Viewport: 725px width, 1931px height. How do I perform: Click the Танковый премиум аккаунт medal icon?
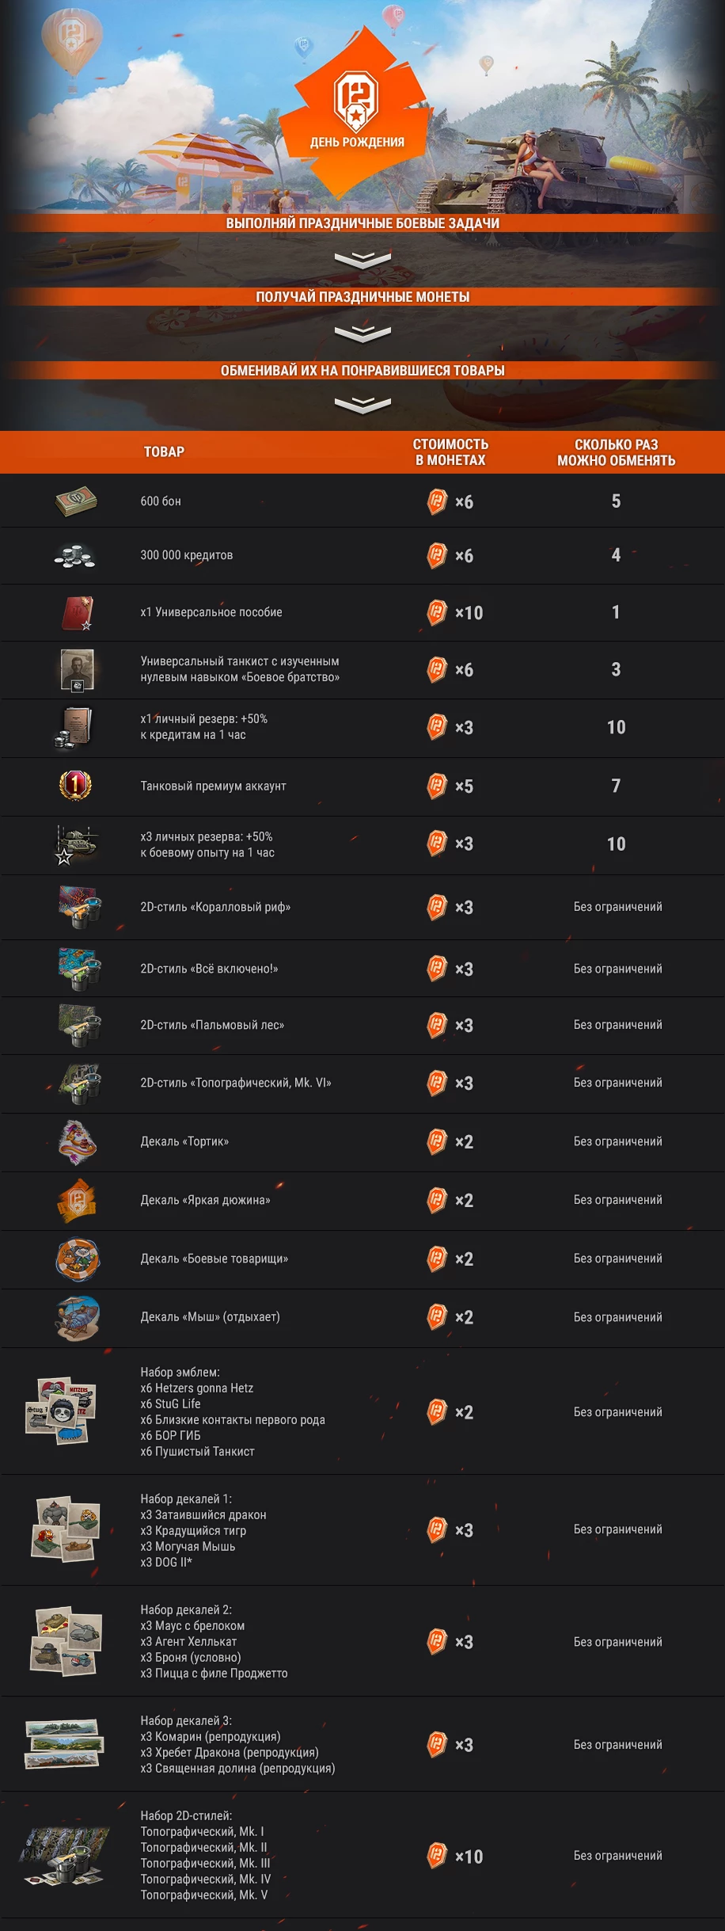[75, 785]
